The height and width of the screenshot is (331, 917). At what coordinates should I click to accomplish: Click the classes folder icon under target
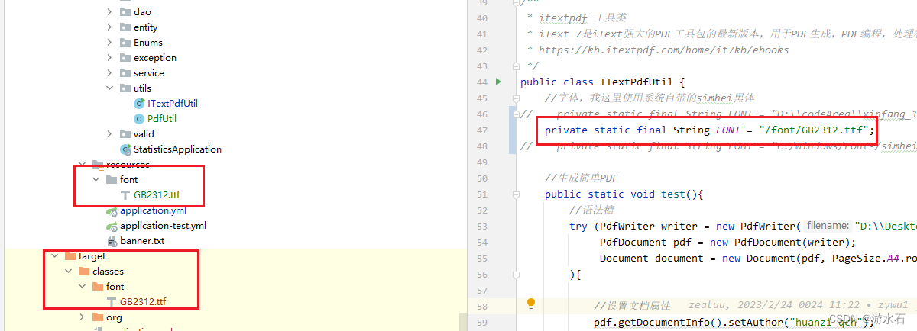click(x=84, y=272)
